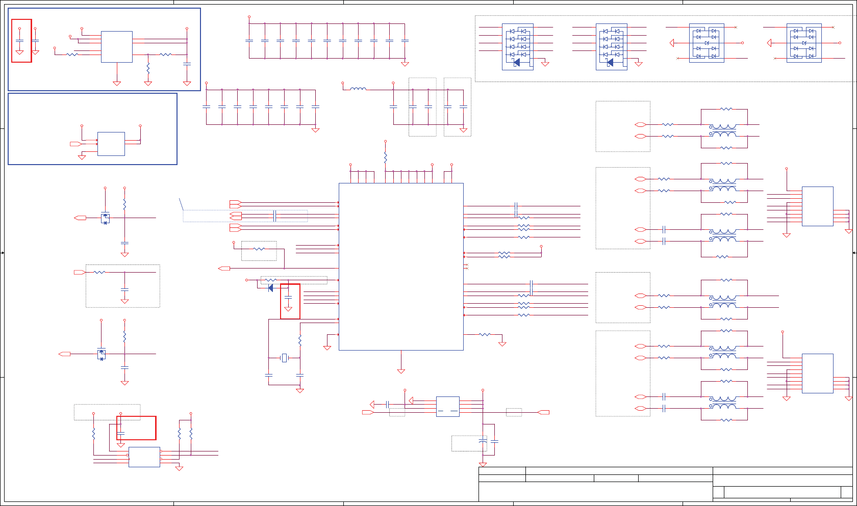The image size is (857, 506).
Task: Select the topmost common-mode choke on the right
Action: (x=724, y=130)
